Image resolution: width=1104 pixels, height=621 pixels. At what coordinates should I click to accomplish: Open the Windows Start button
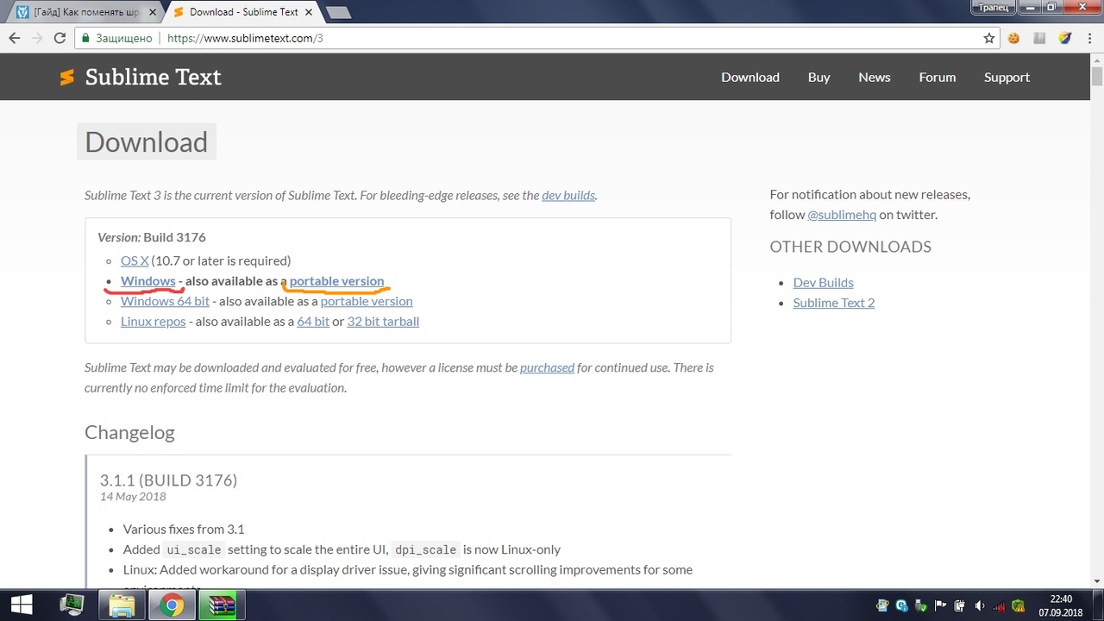[21, 605]
